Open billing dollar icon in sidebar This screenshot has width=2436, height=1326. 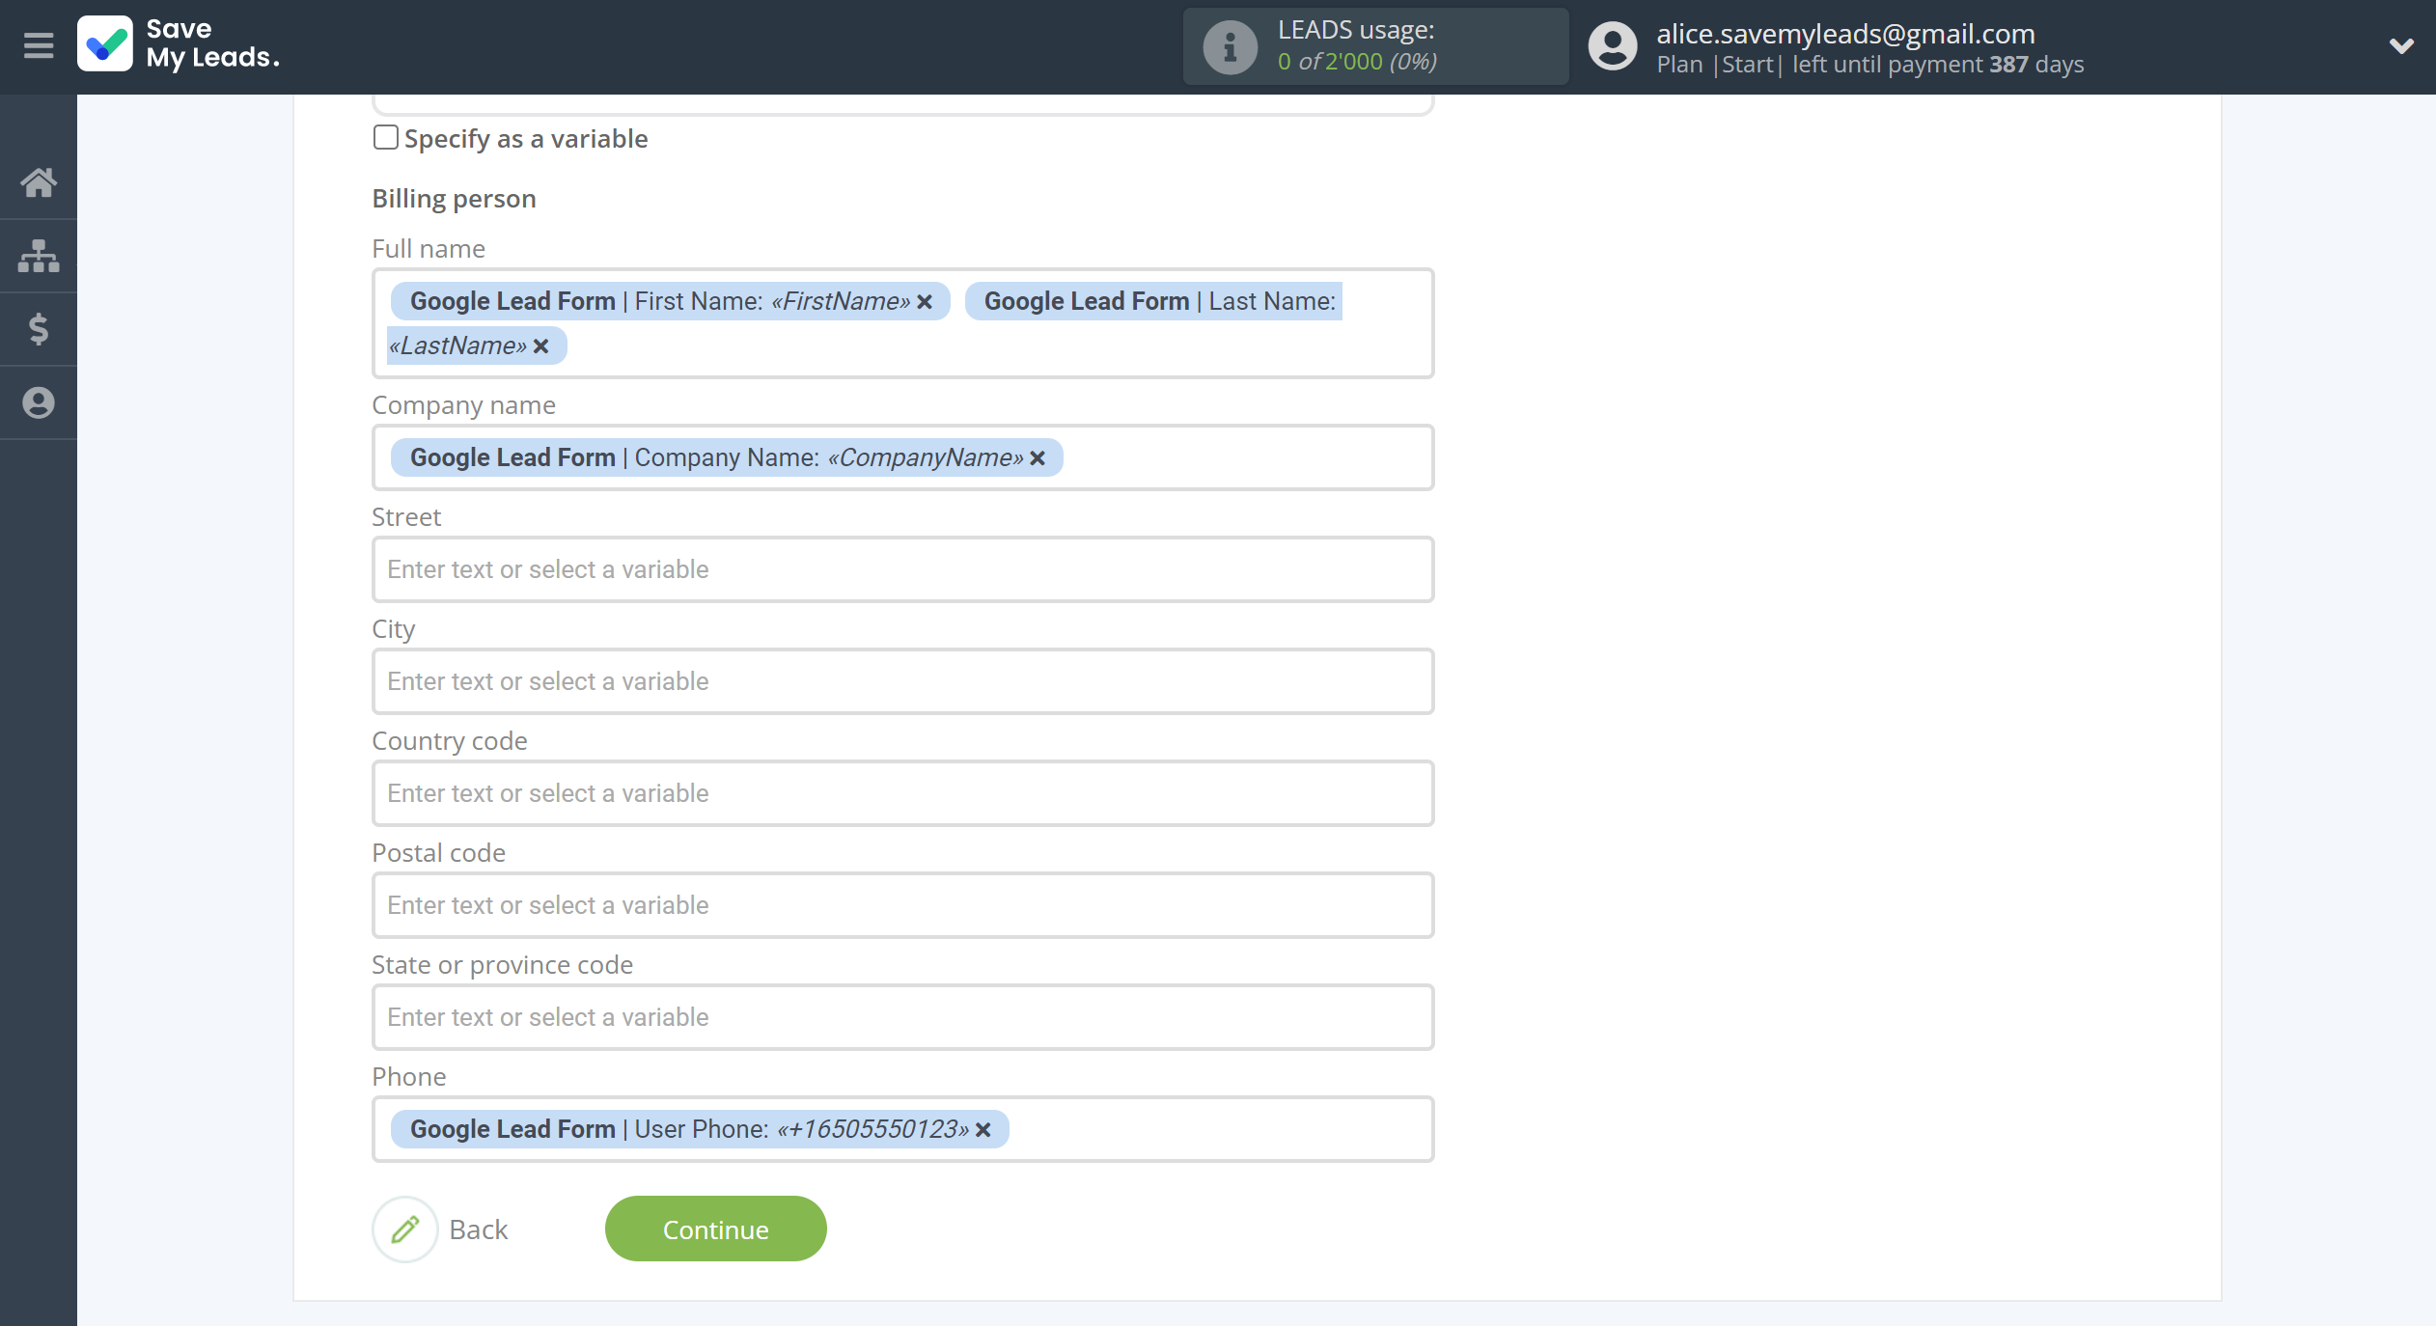39,329
